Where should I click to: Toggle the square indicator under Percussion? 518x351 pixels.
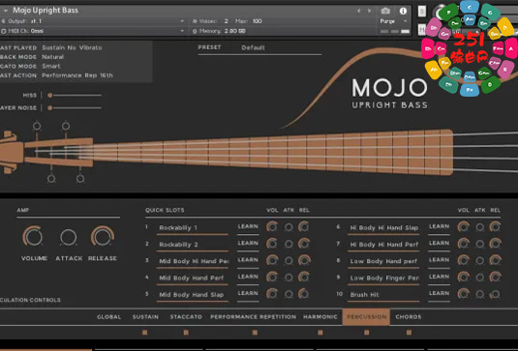[366, 333]
